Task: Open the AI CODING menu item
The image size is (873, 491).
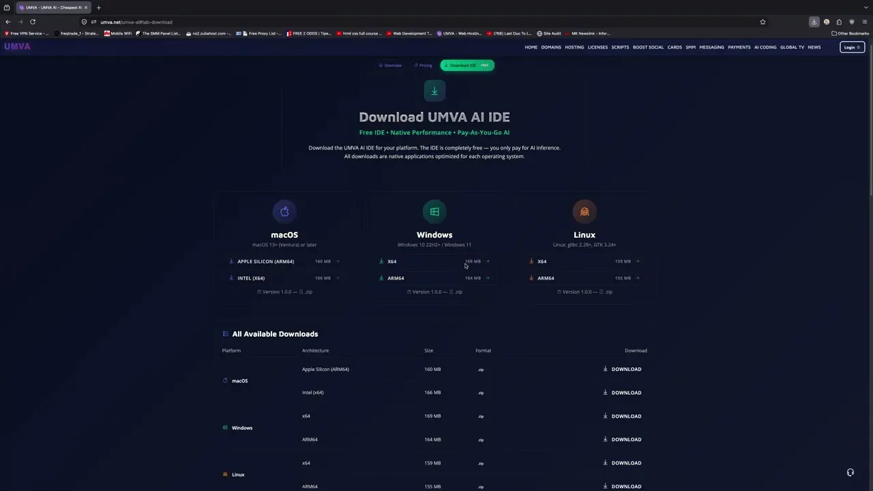Action: pos(765,47)
